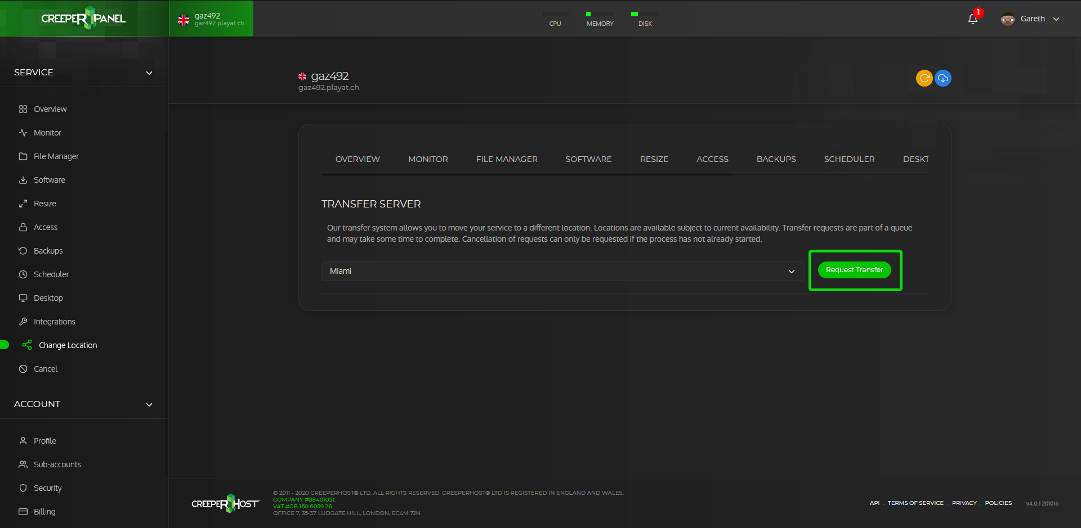The image size is (1081, 528).
Task: Open notifications bell icon
Action: click(973, 19)
